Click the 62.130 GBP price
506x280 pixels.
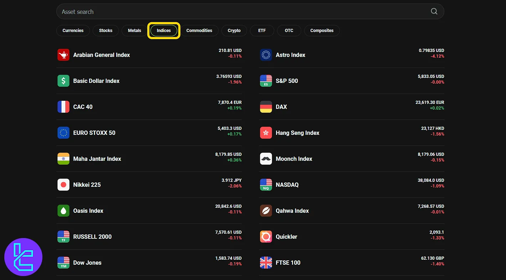[x=433, y=258]
